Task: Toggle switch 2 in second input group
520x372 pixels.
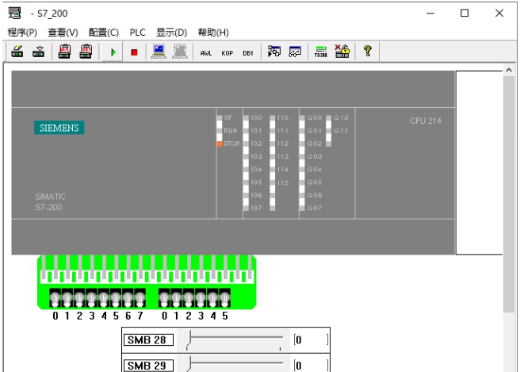Action: 189,298
